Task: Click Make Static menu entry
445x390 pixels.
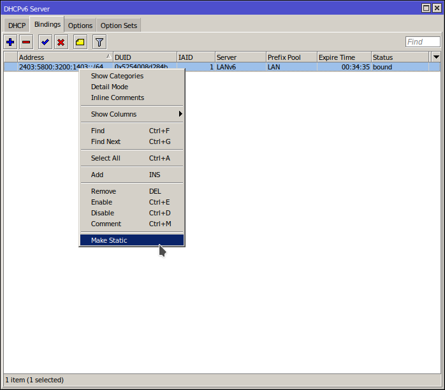Action: 132,240
